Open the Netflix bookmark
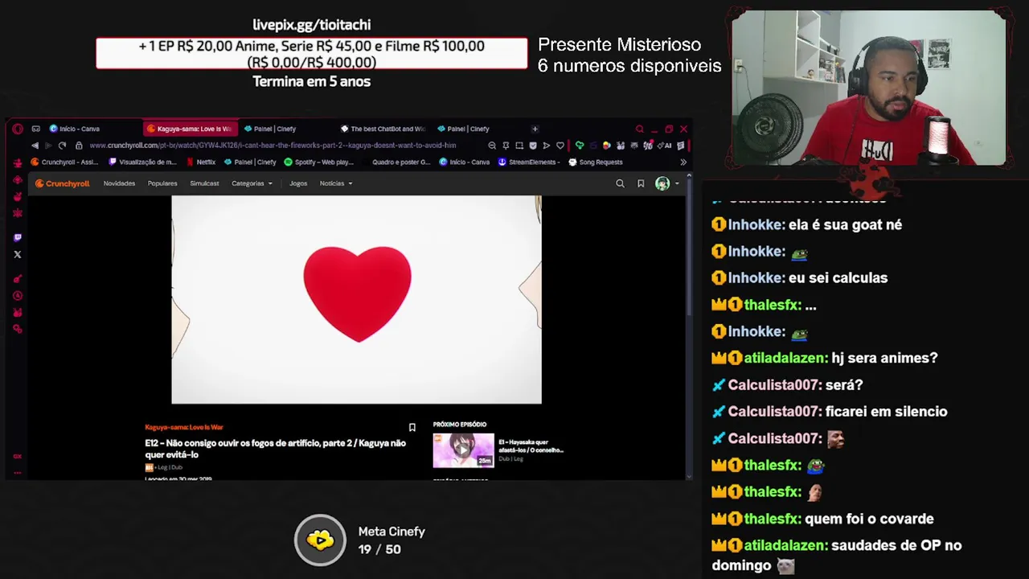This screenshot has width=1029, height=579. tap(201, 162)
